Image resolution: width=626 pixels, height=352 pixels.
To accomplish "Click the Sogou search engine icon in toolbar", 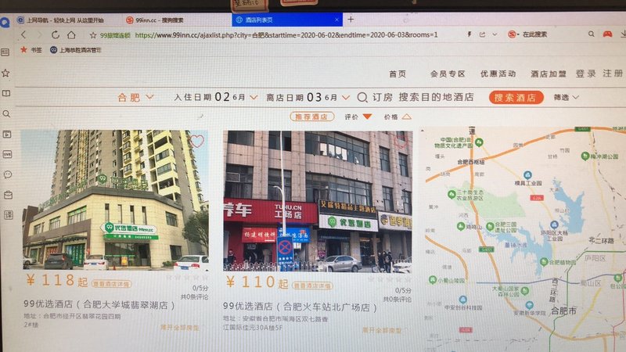I will [513, 34].
